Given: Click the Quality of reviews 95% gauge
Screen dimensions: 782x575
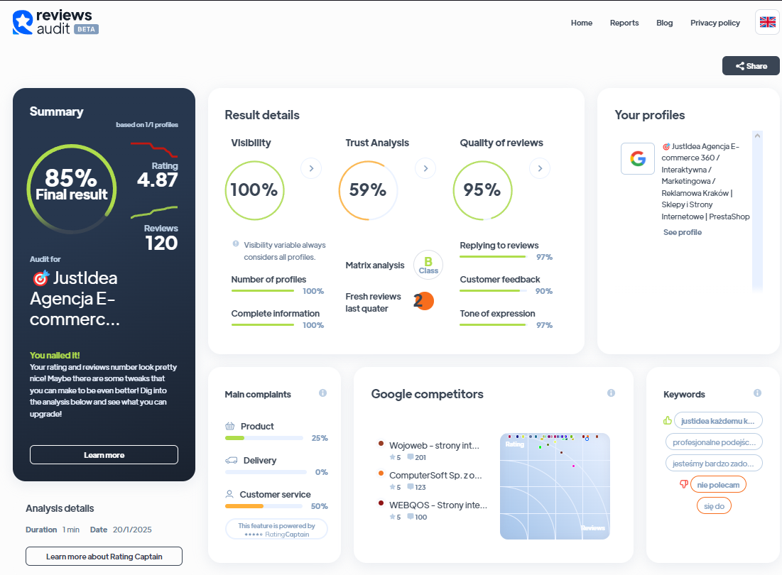Looking at the screenshot, I should [482, 190].
